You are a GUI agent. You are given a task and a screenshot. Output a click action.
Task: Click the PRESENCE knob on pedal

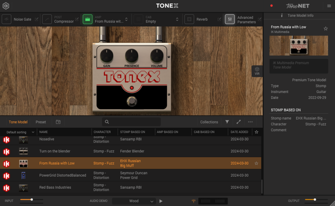pos(132,55)
